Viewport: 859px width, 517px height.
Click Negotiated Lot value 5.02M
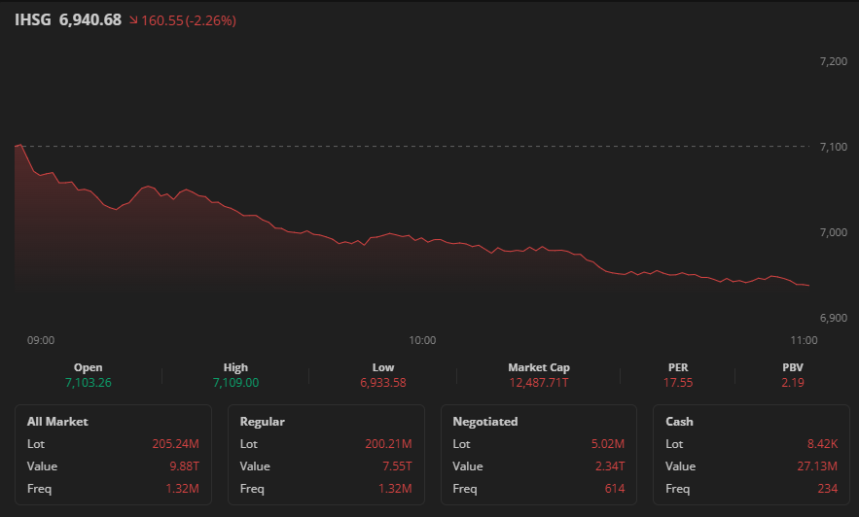[x=608, y=444]
